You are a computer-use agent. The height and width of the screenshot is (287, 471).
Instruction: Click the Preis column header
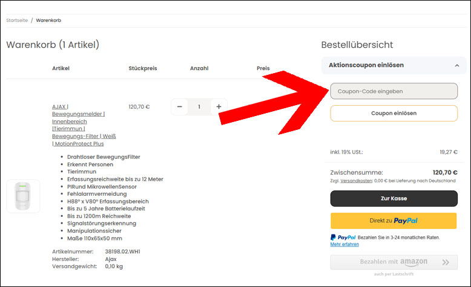[x=263, y=68]
